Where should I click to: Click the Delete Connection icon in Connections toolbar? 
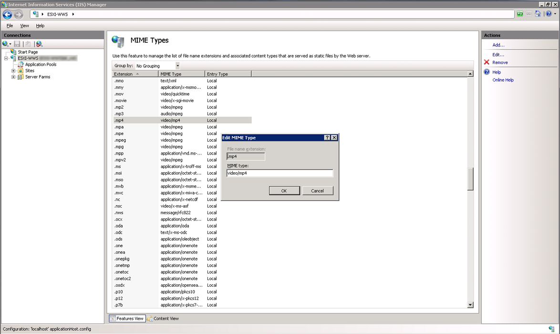39,44
